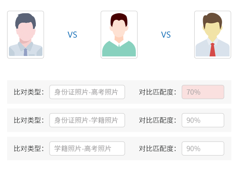Click the dark hair of middle avatar
Image resolution: width=238 pixels, height=171 pixels.
click(x=119, y=18)
